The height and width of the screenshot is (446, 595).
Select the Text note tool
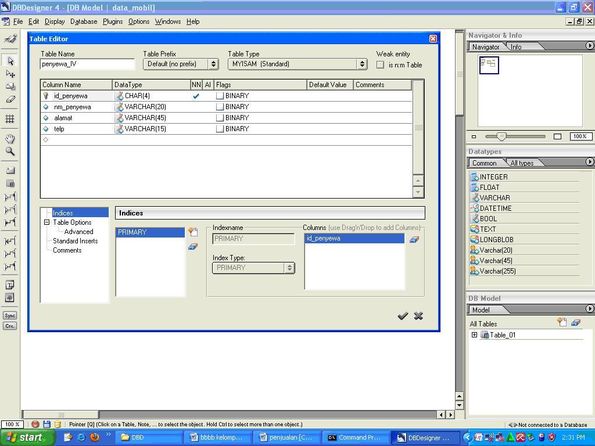[x=10, y=285]
